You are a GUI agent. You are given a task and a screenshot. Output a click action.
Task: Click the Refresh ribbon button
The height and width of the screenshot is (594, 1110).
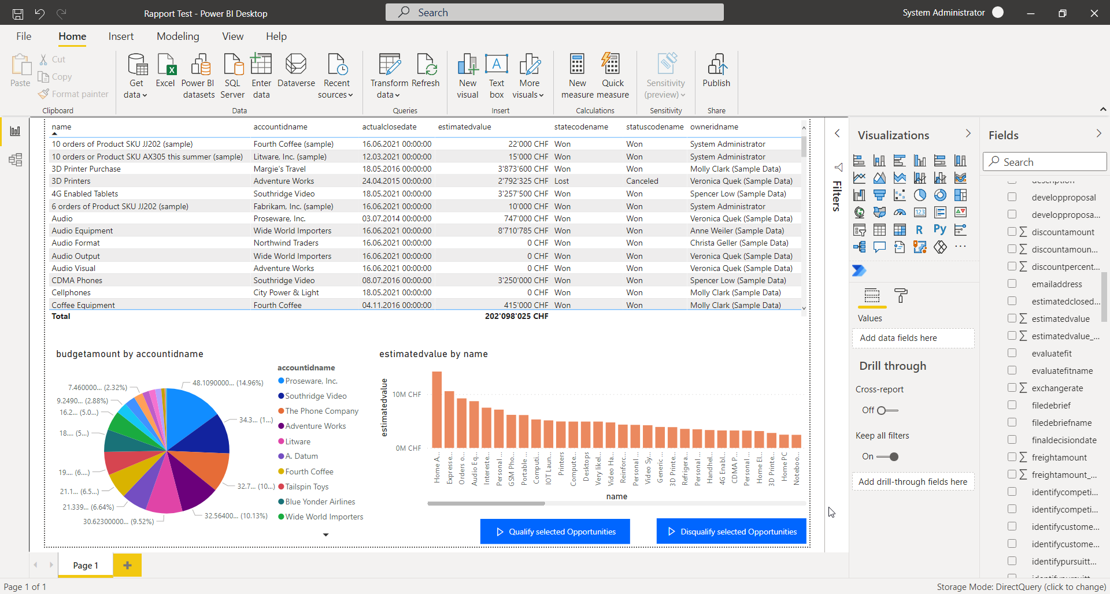(x=425, y=72)
